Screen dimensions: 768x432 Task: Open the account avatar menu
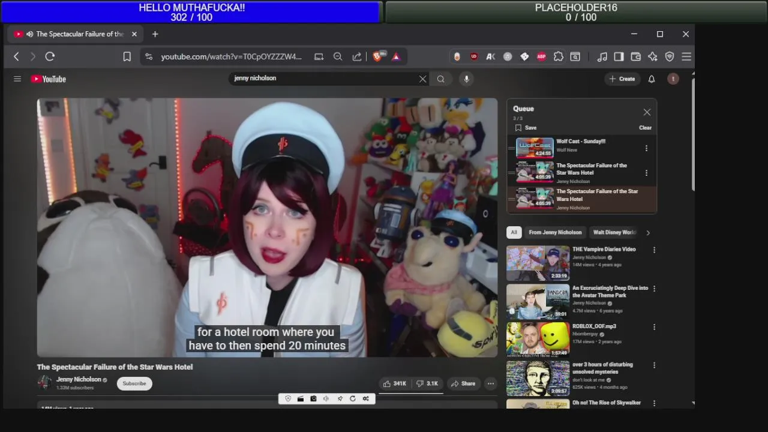[673, 79]
